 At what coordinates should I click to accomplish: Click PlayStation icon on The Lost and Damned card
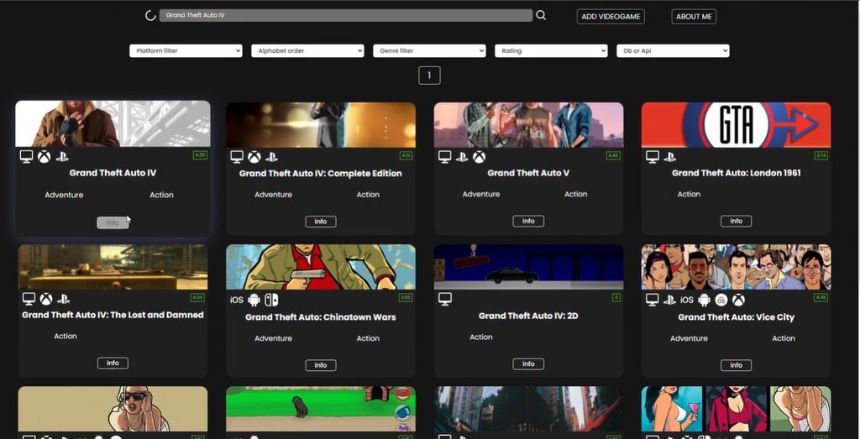pyautogui.click(x=64, y=299)
